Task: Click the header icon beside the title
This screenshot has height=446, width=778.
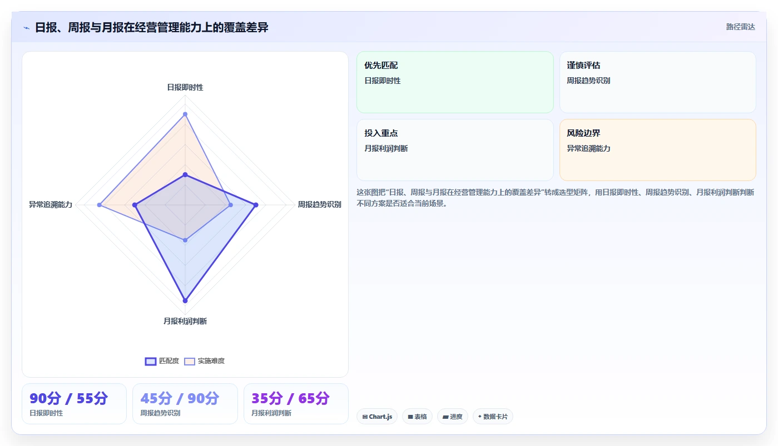Action: (27, 27)
